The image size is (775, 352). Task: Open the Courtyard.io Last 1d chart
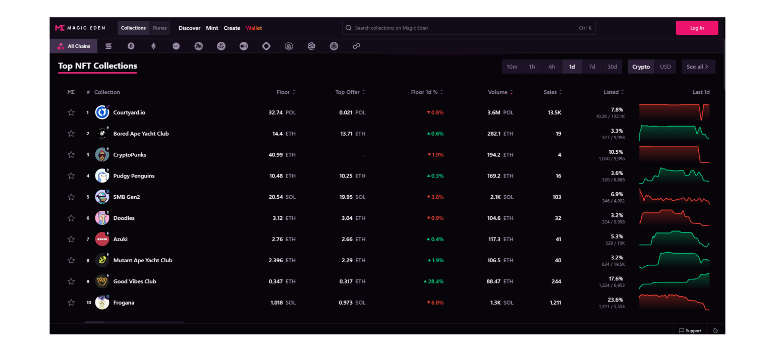point(674,112)
